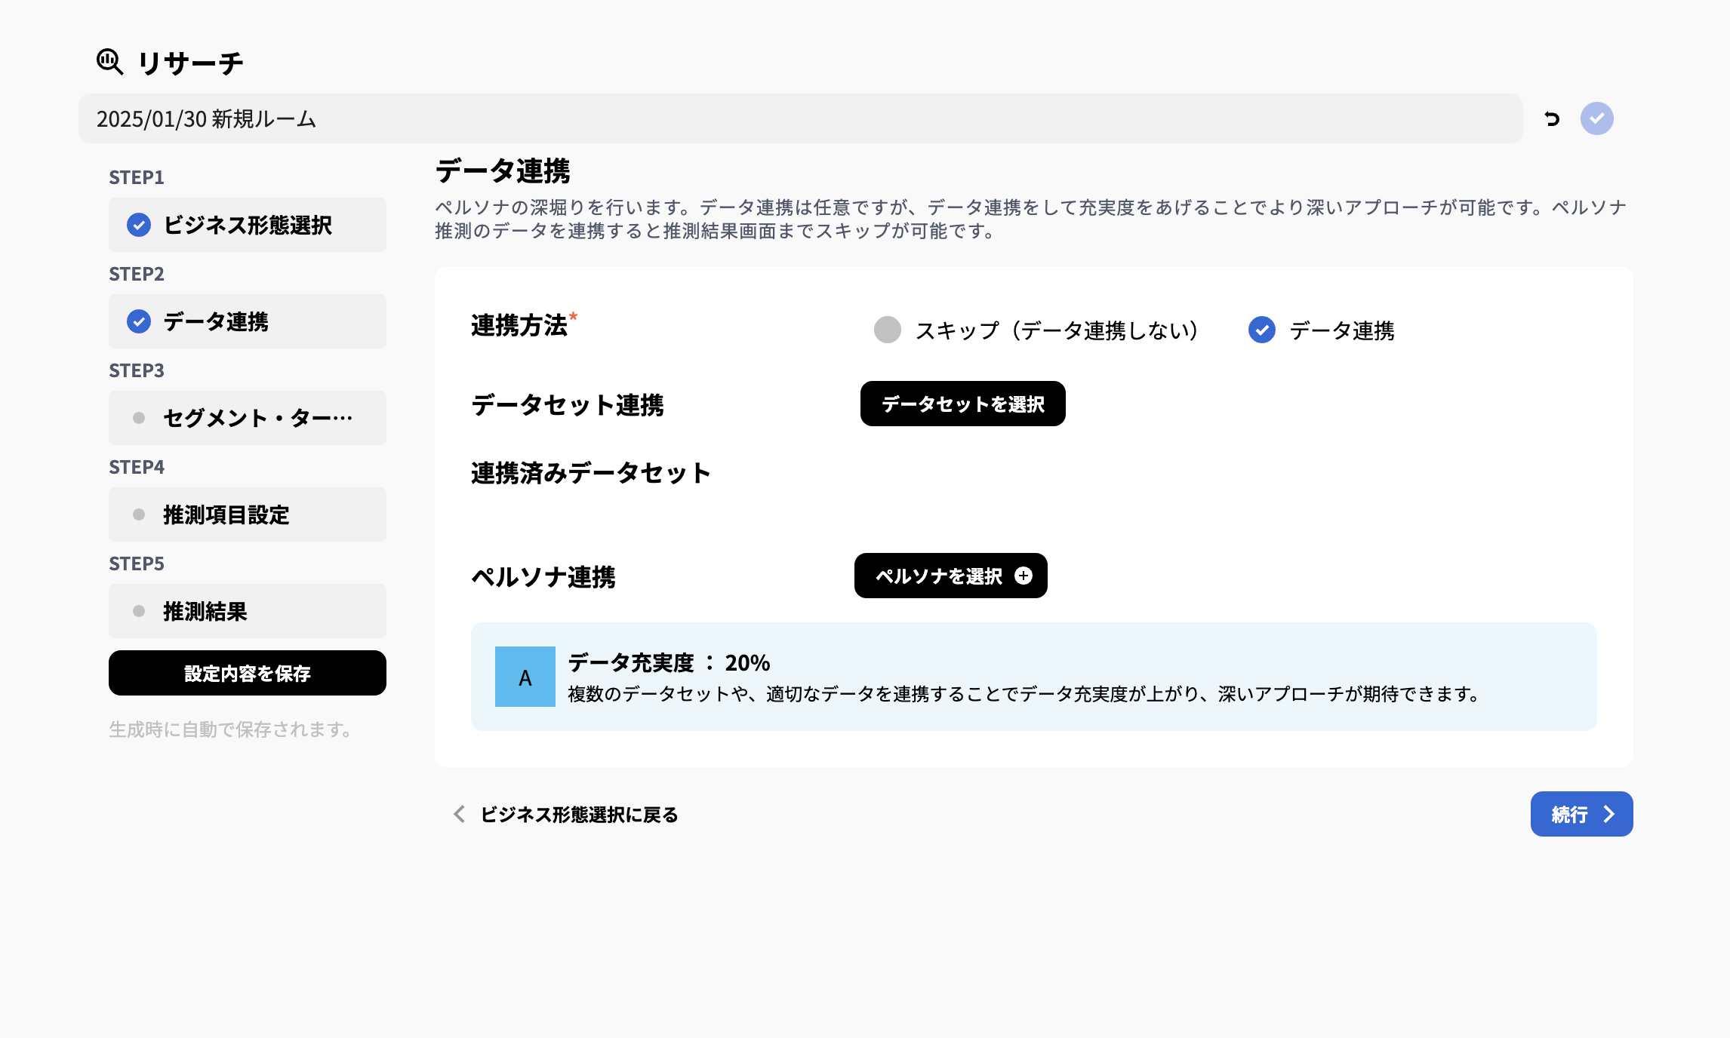Select the STEP3 セグメント・ターゲット step
Screen dimensions: 1730x1038
tap(248, 418)
